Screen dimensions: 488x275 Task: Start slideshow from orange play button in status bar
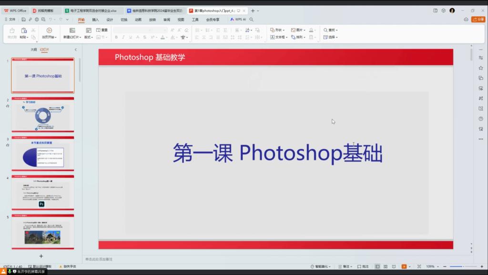[x=404, y=266]
